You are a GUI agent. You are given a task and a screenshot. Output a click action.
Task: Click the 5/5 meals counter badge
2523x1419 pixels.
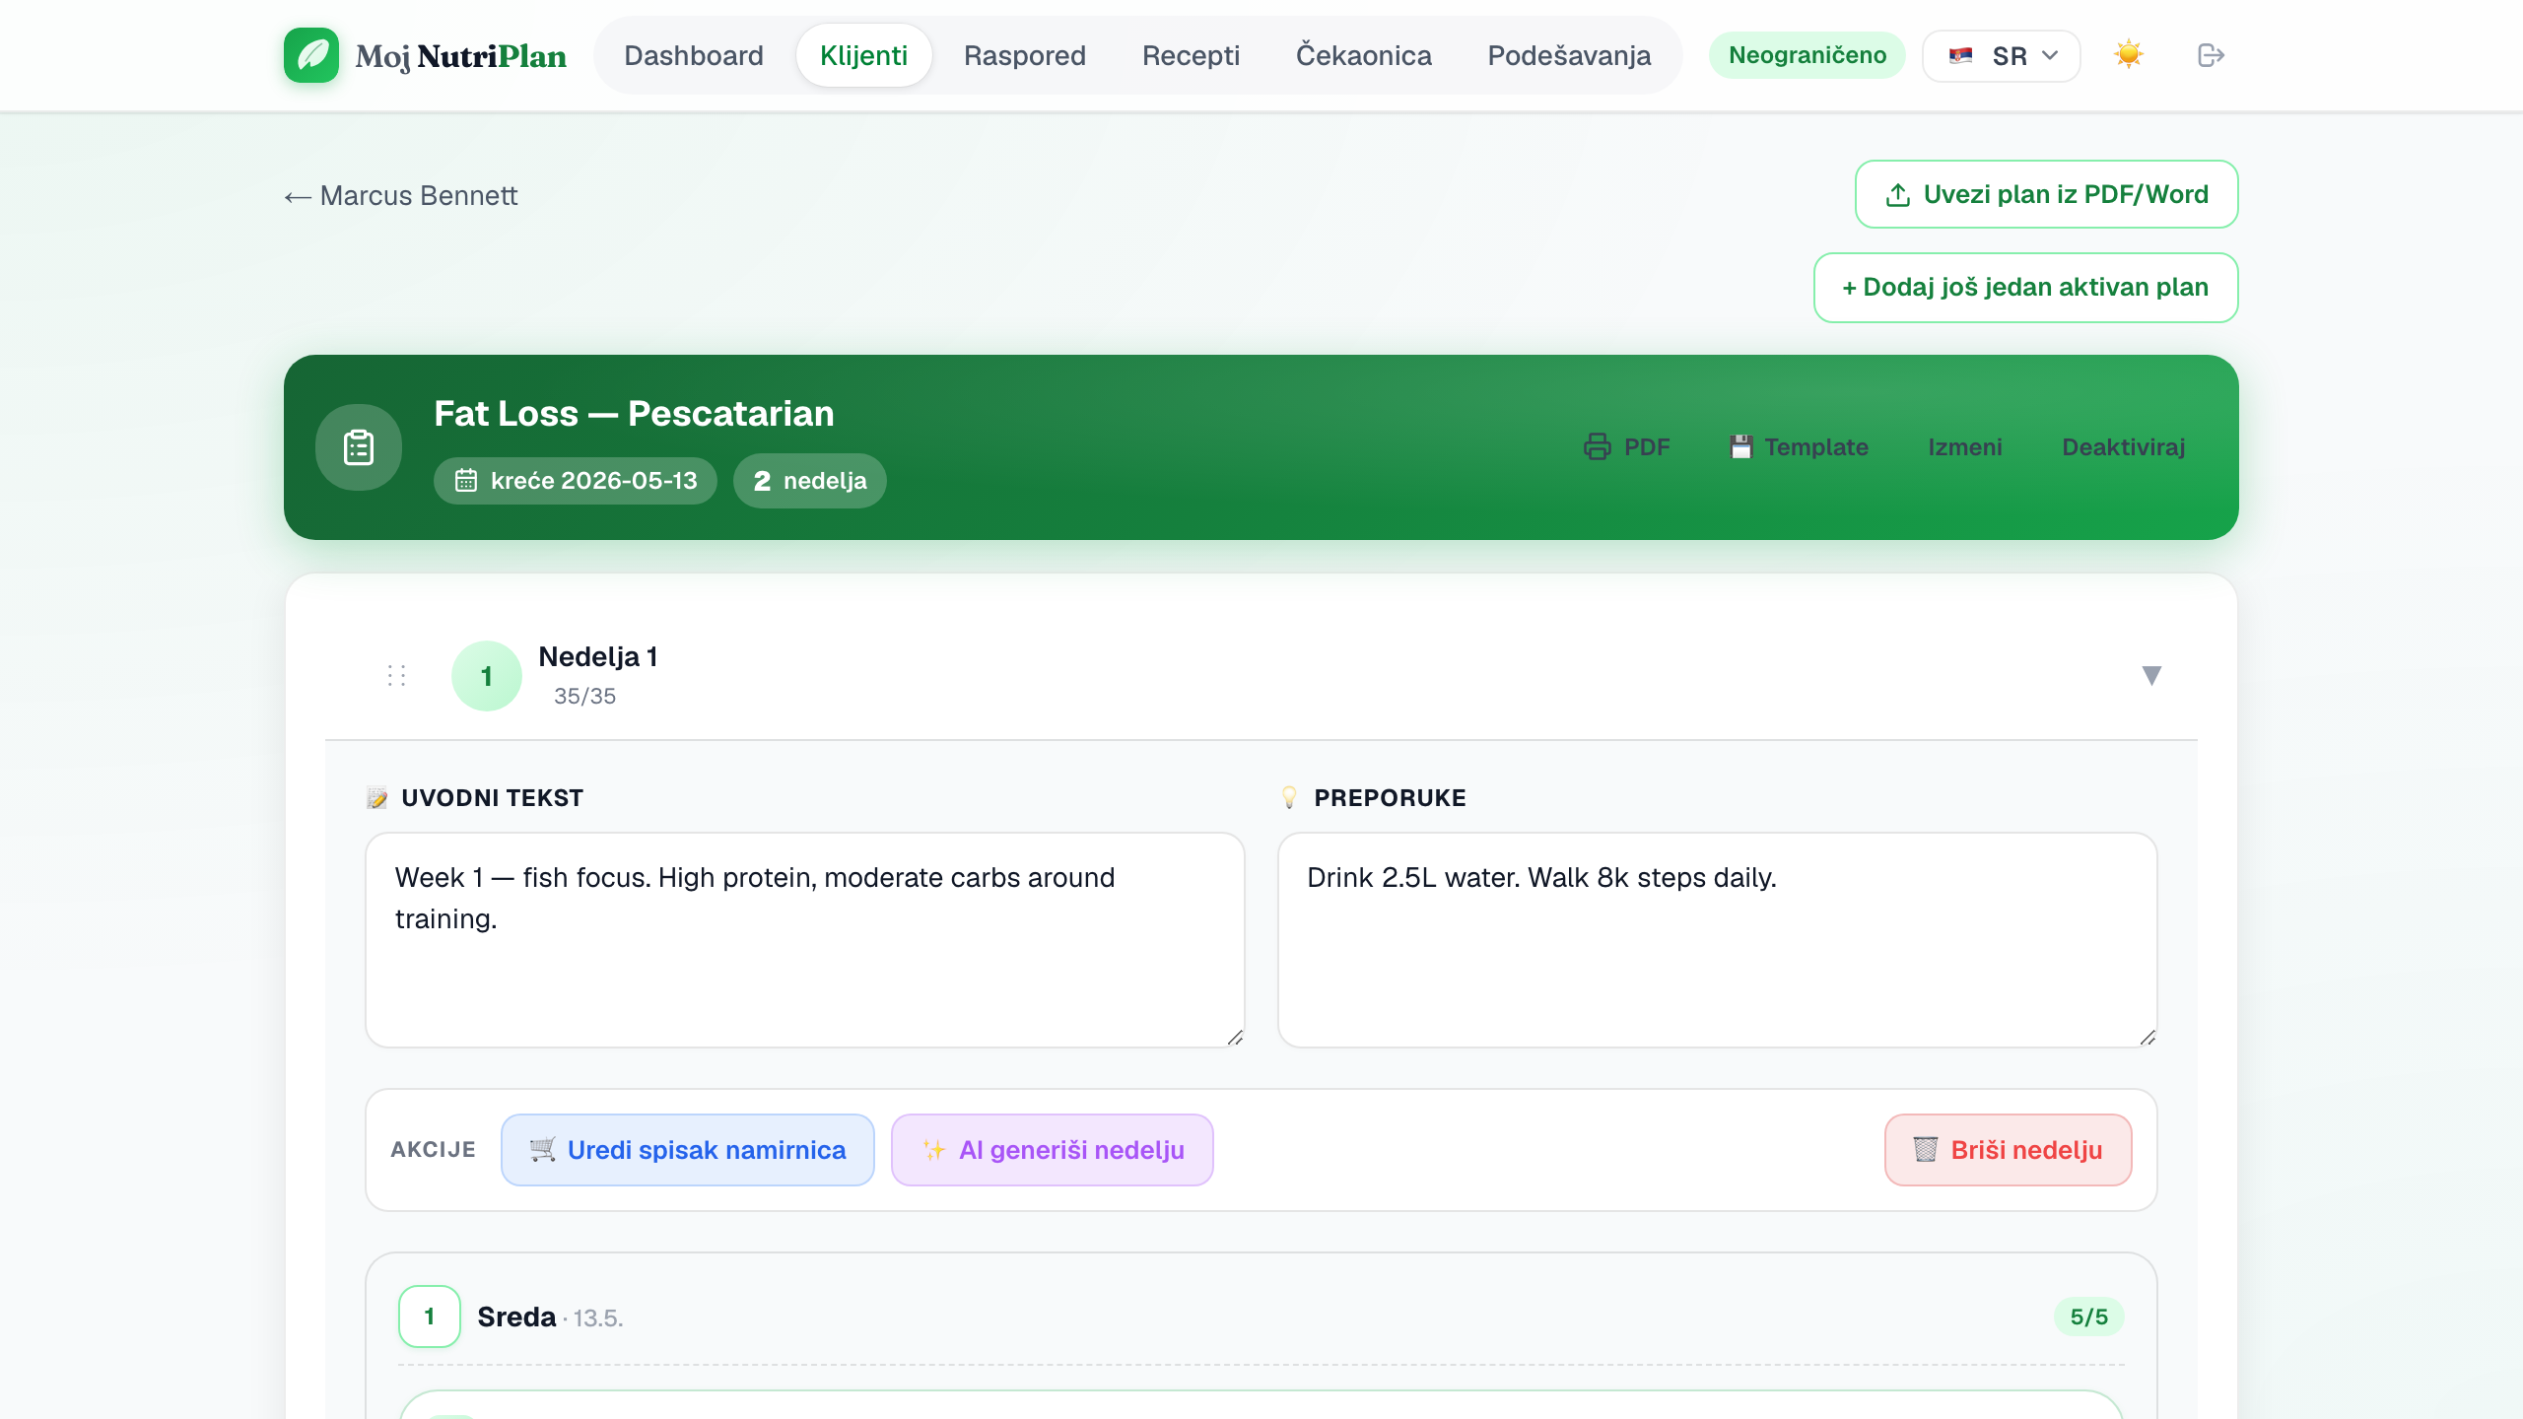pyautogui.click(x=2089, y=1317)
